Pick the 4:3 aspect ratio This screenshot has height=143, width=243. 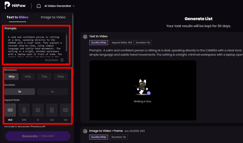tap(66, 110)
